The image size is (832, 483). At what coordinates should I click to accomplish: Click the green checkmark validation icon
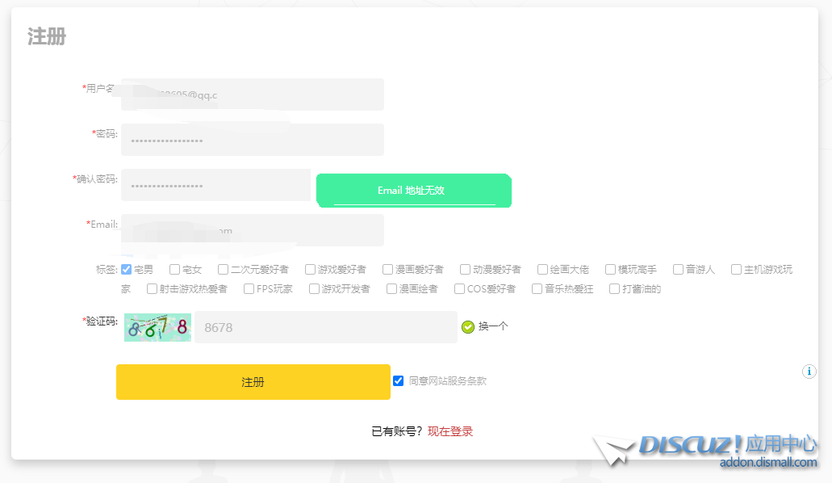pos(467,327)
